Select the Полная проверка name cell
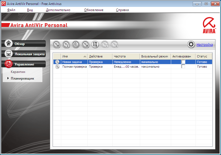The image size is (221, 155). tap(74, 67)
